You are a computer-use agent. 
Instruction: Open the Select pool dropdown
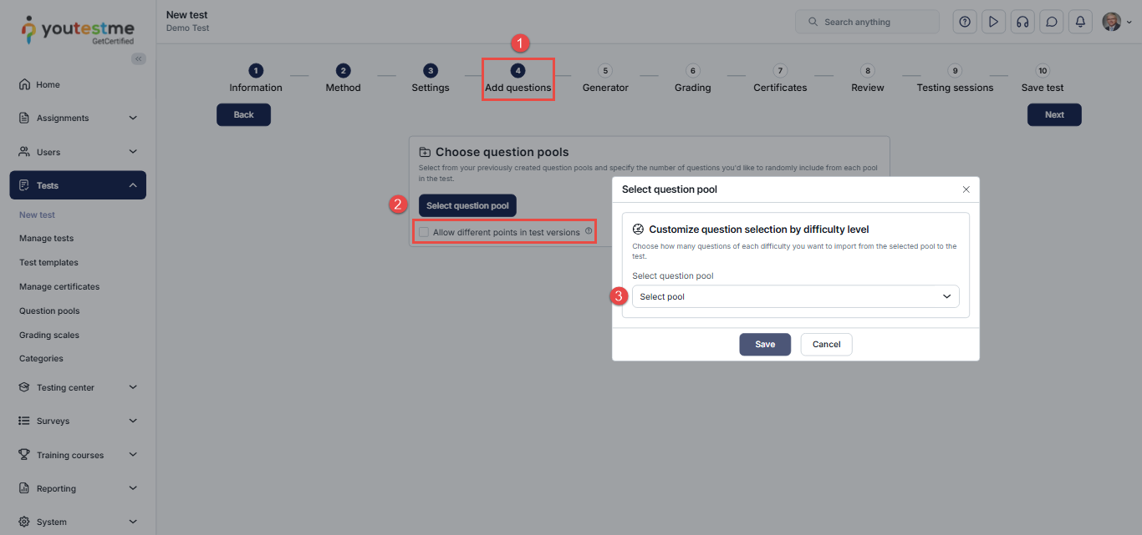coord(795,296)
